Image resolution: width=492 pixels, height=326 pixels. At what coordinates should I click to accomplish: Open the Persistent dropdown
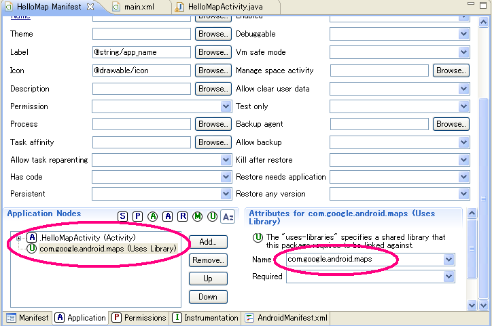tap(226, 194)
